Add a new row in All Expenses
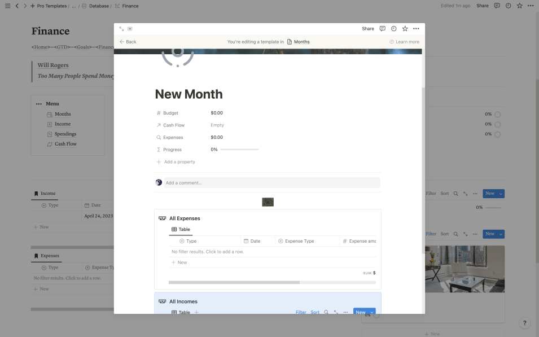 pyautogui.click(x=179, y=262)
